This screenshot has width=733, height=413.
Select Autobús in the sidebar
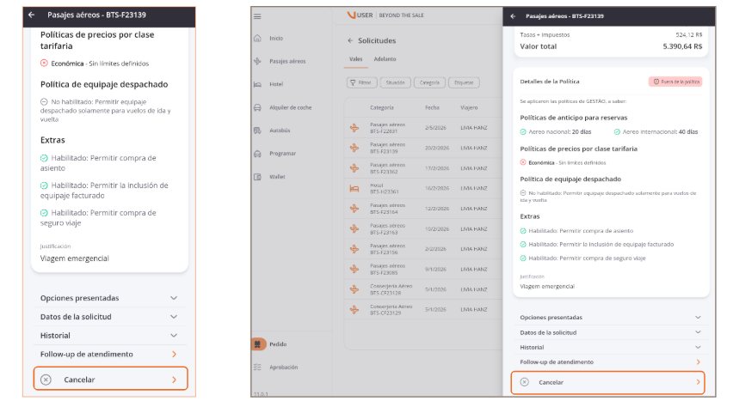[x=258, y=131]
